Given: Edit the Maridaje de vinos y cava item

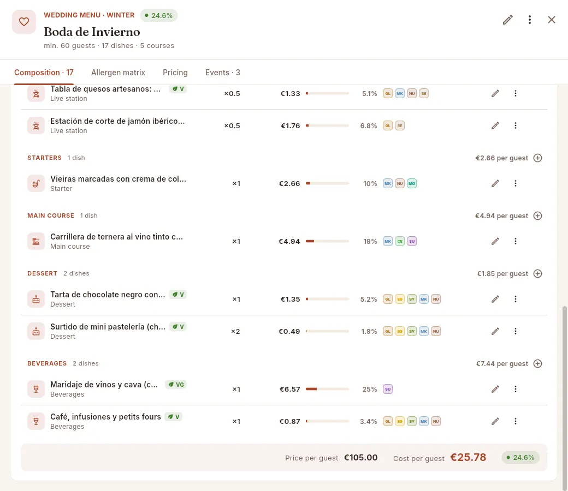Looking at the screenshot, I should coord(495,390).
